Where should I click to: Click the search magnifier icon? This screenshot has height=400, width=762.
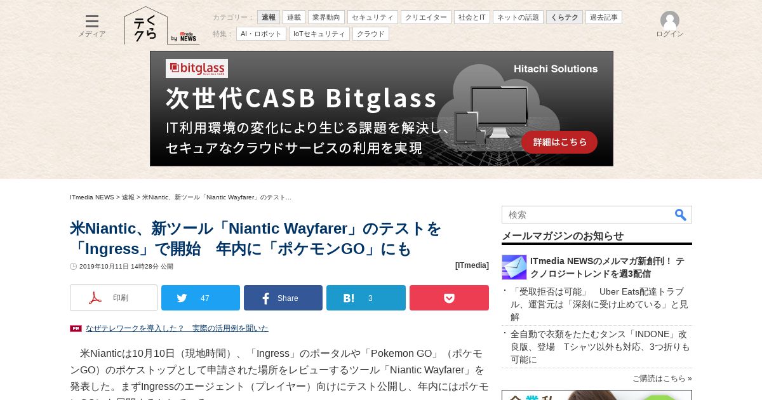(x=681, y=215)
